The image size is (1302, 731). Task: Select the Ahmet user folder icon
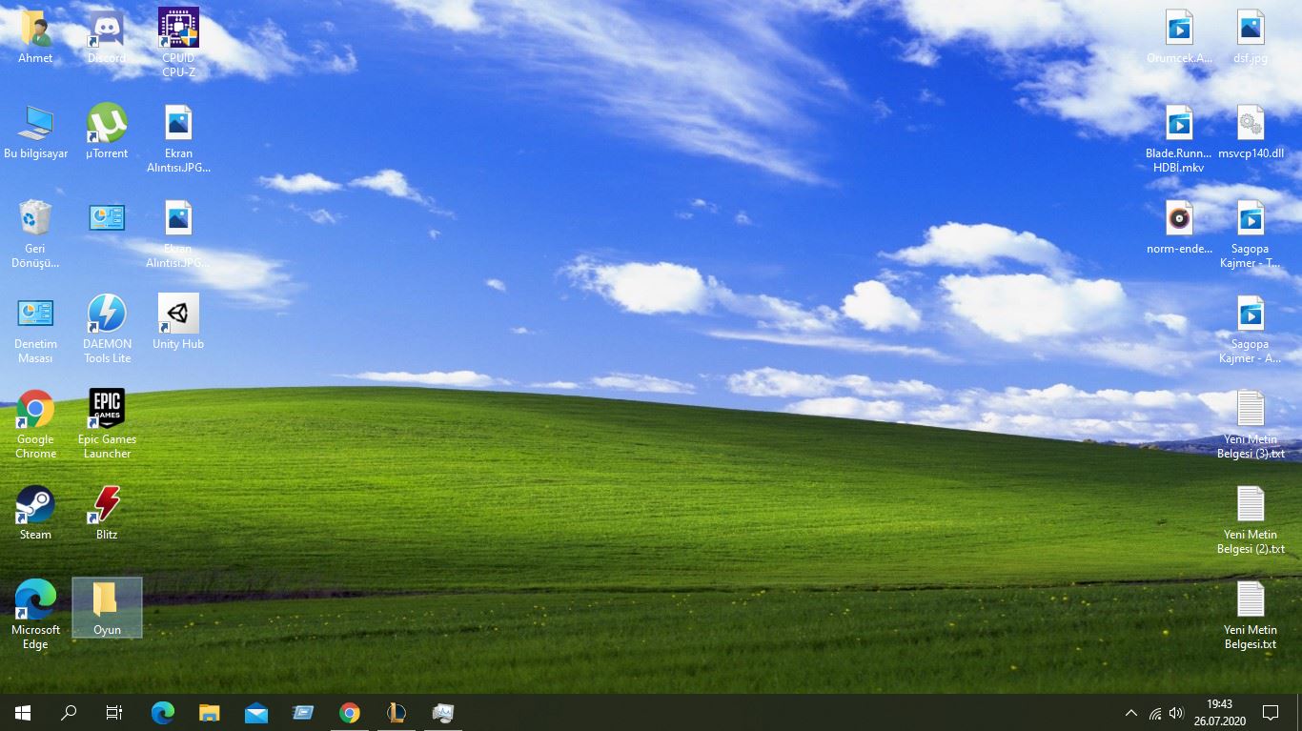[x=35, y=37]
